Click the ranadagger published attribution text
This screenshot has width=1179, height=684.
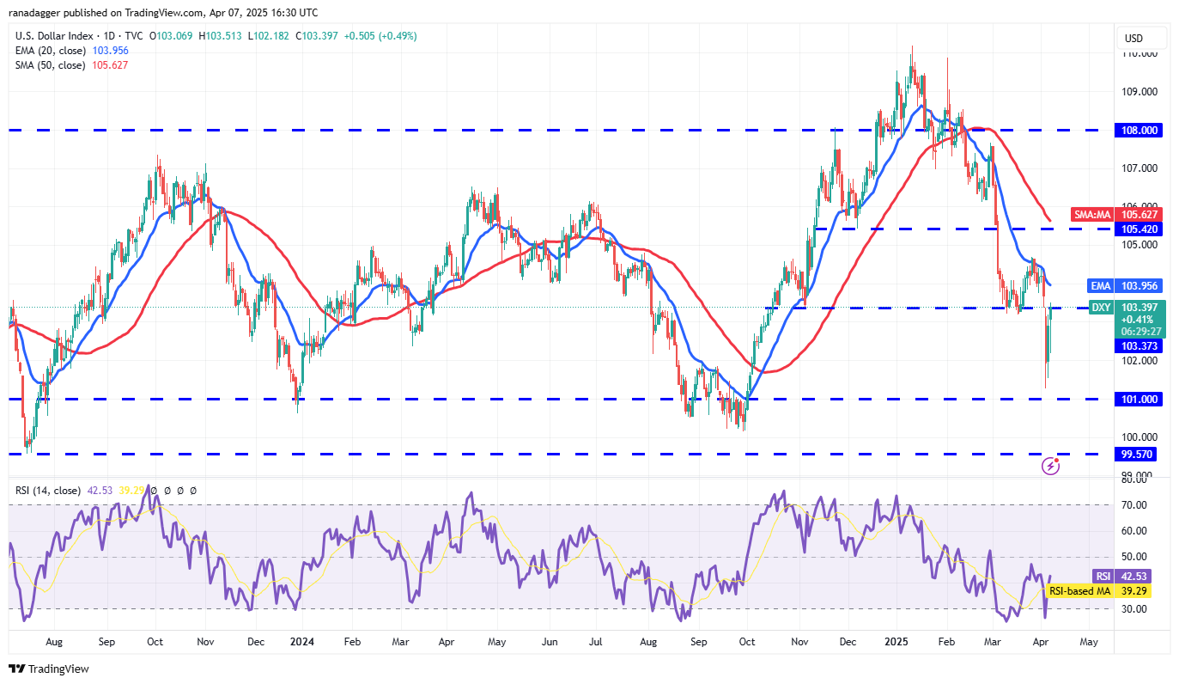pos(162,12)
